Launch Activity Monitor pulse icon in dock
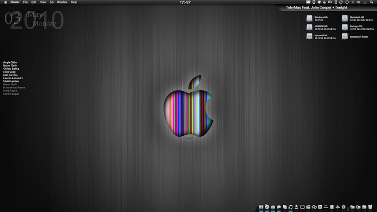Screen dimensions: 377x212 pyautogui.click(x=337, y=207)
